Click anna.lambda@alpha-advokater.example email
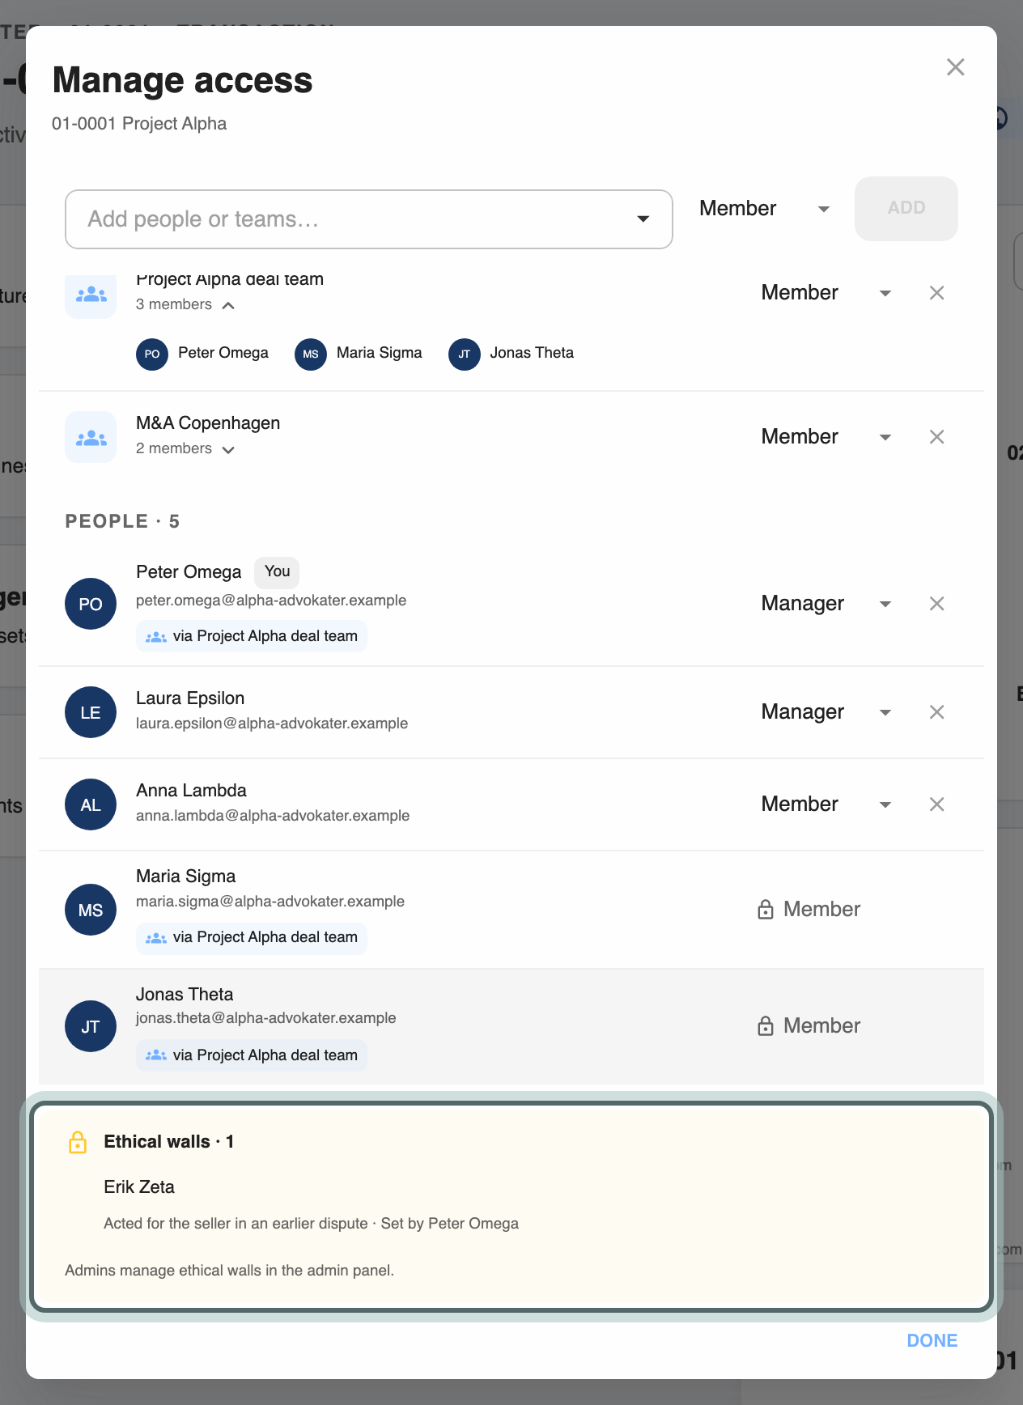 point(273,816)
